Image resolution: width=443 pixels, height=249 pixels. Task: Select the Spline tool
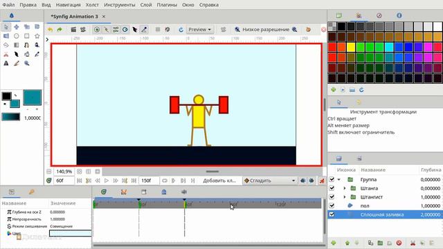pyautogui.click(x=27, y=45)
